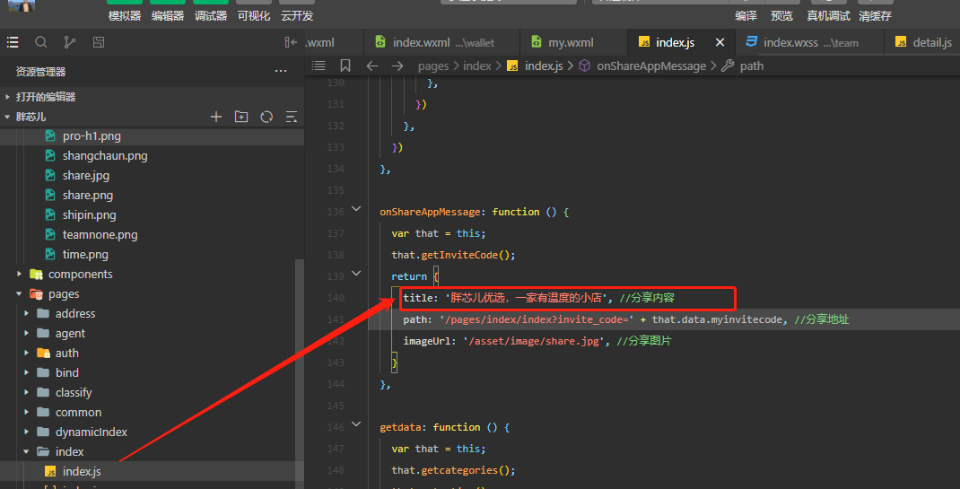The height and width of the screenshot is (489, 960).
Task: Toggle the 模拟器 simulator panel
Action: [125, 15]
